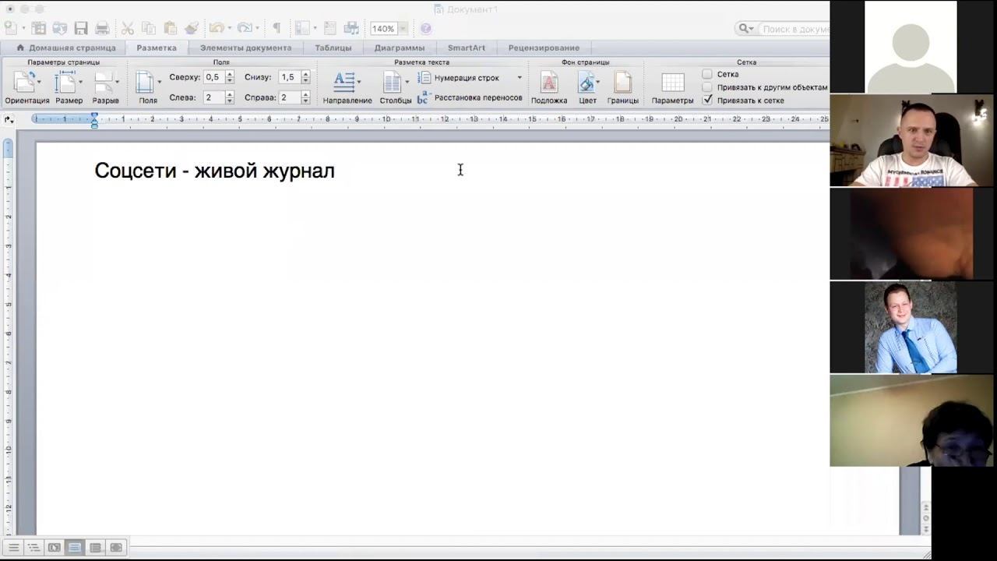Open the Redo history dropdown arrow

pos(258,29)
